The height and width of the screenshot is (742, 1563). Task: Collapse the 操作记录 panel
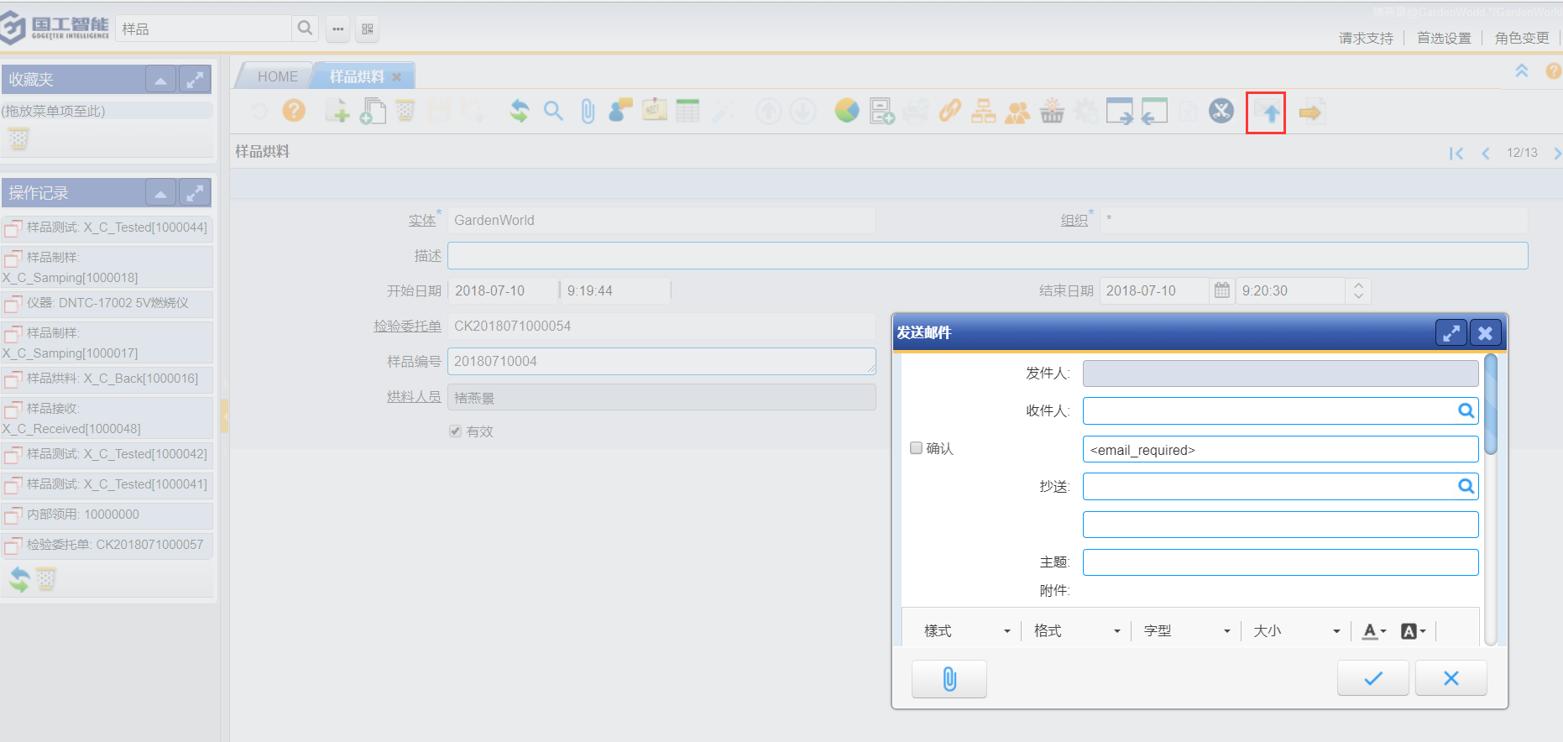pyautogui.click(x=160, y=193)
